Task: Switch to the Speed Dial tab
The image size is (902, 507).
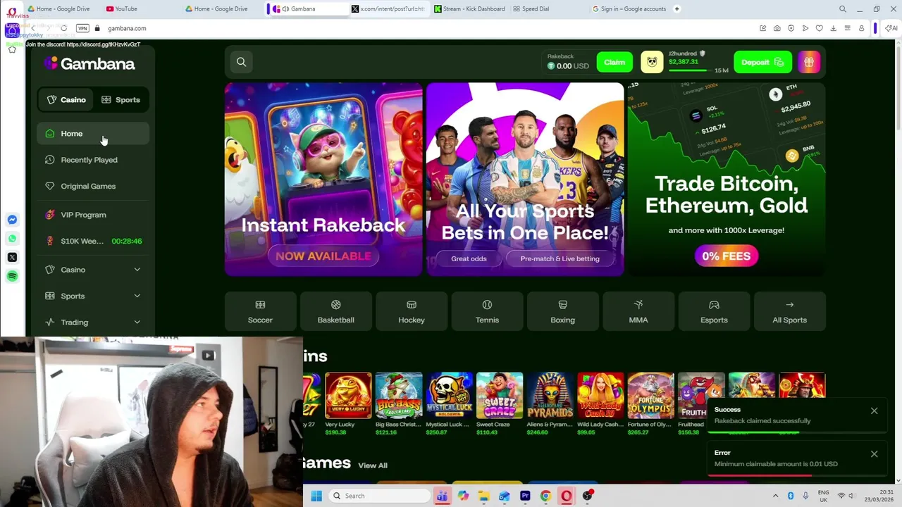Action: tap(548, 9)
